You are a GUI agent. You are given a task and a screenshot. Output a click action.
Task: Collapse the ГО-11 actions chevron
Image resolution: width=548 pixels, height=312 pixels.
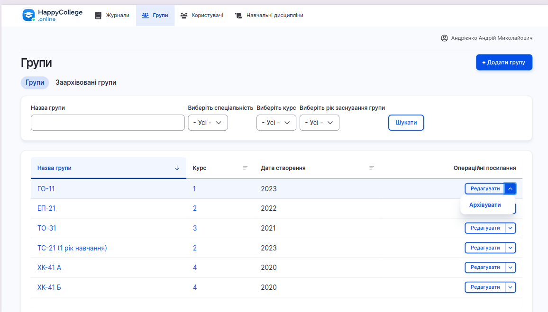(x=510, y=188)
